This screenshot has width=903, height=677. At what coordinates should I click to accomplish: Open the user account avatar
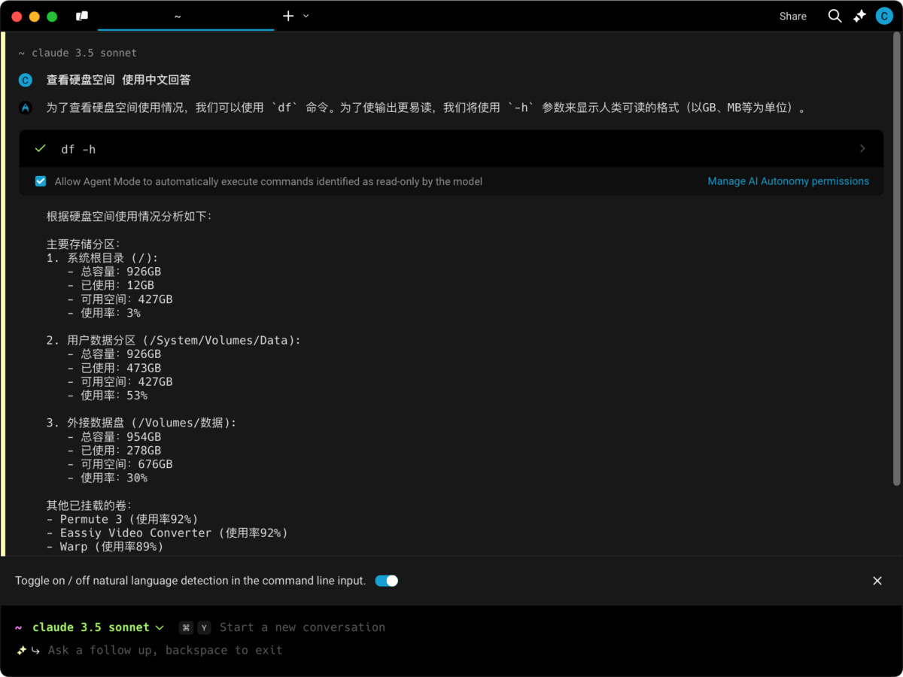click(x=884, y=16)
